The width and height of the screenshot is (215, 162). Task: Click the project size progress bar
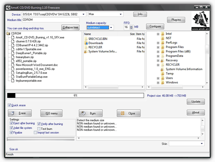pyautogui.click(x=76, y=95)
